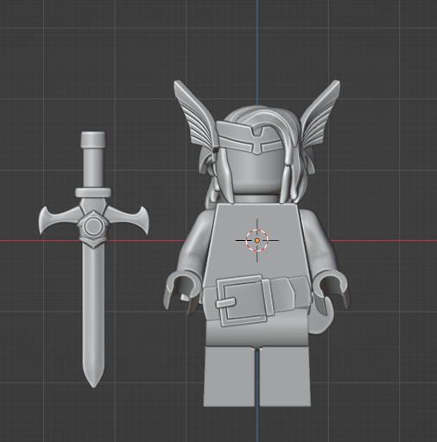Click the 3D cursor on the torso

coord(257,240)
